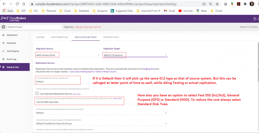Open browser home page icon

[24, 4]
